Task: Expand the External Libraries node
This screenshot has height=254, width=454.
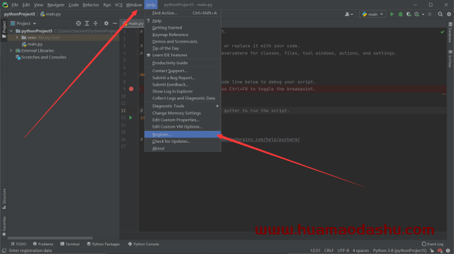Action: click(x=11, y=50)
